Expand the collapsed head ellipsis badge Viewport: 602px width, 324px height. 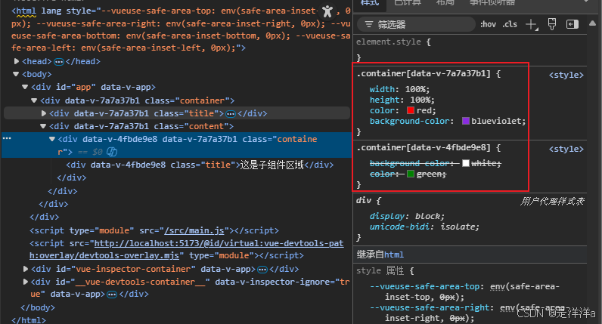59,62
